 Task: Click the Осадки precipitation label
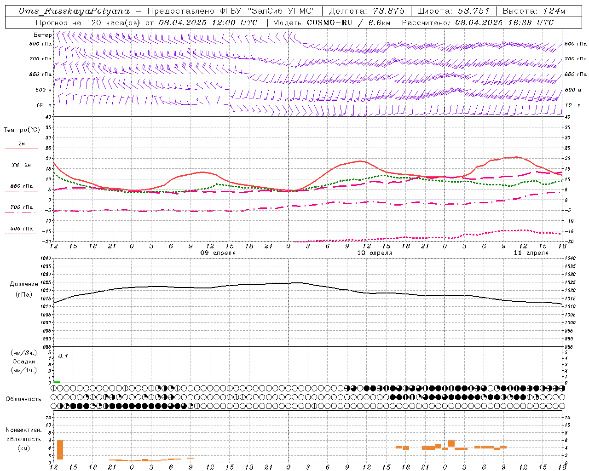[x=24, y=362]
